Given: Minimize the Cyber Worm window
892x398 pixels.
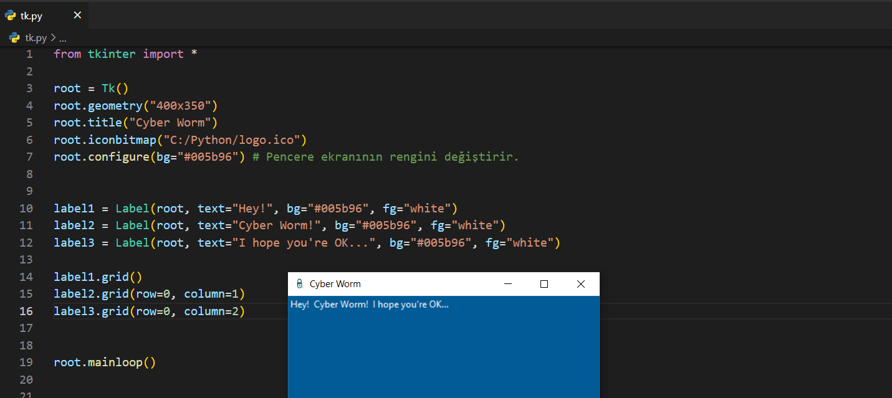Looking at the screenshot, I should click(x=508, y=284).
